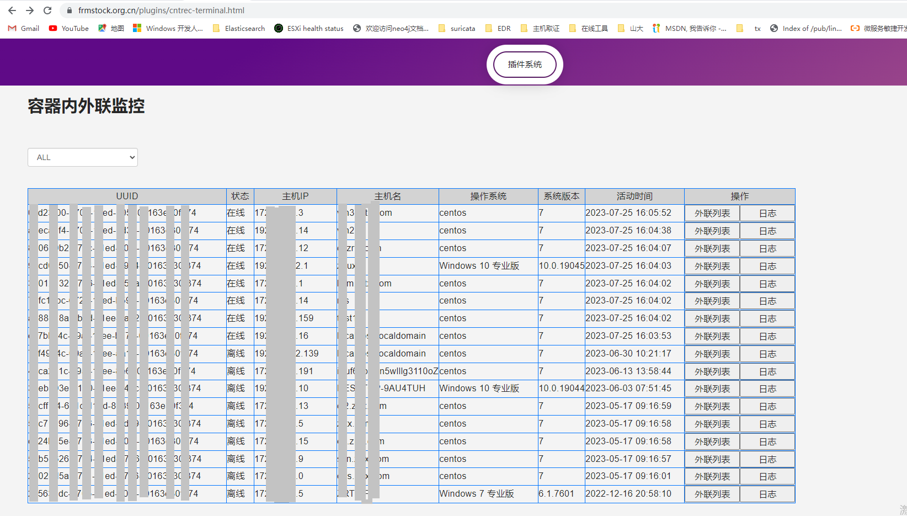Click 外联列表 for row 2023-07-25 16:03:53
The image size is (907, 516).
coord(712,337)
